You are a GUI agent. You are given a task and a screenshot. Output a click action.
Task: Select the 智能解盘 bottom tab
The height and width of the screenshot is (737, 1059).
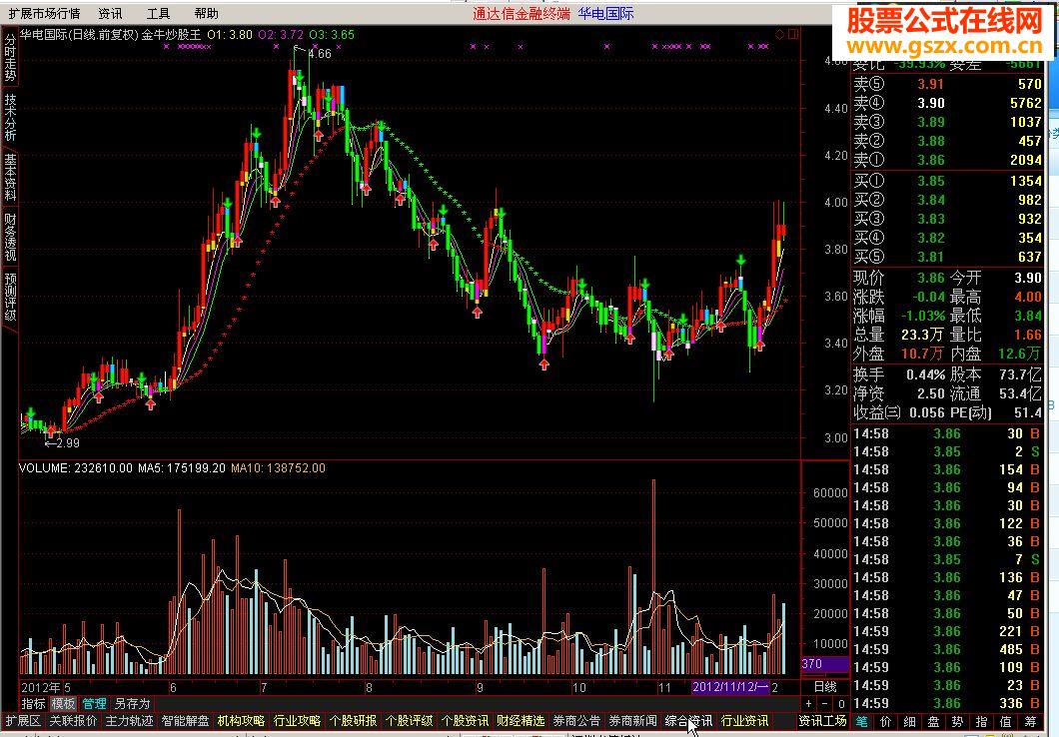[x=185, y=721]
